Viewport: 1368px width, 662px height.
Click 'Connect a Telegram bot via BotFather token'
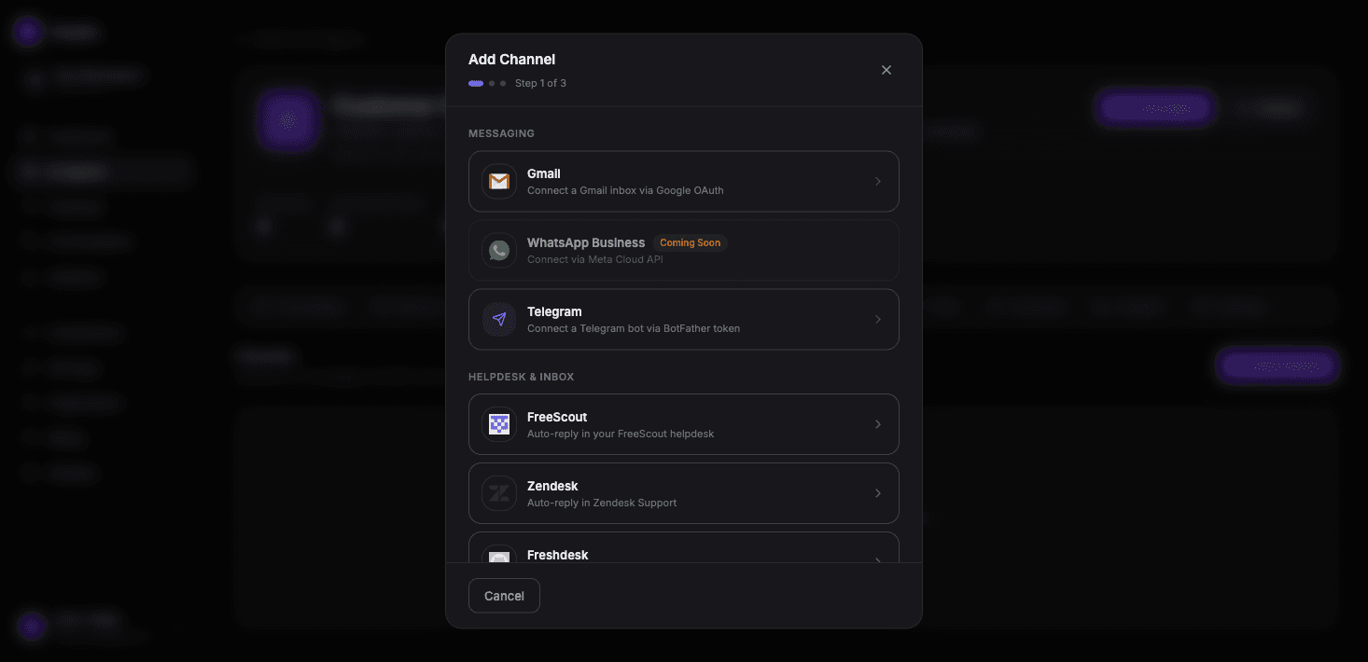coord(634,328)
